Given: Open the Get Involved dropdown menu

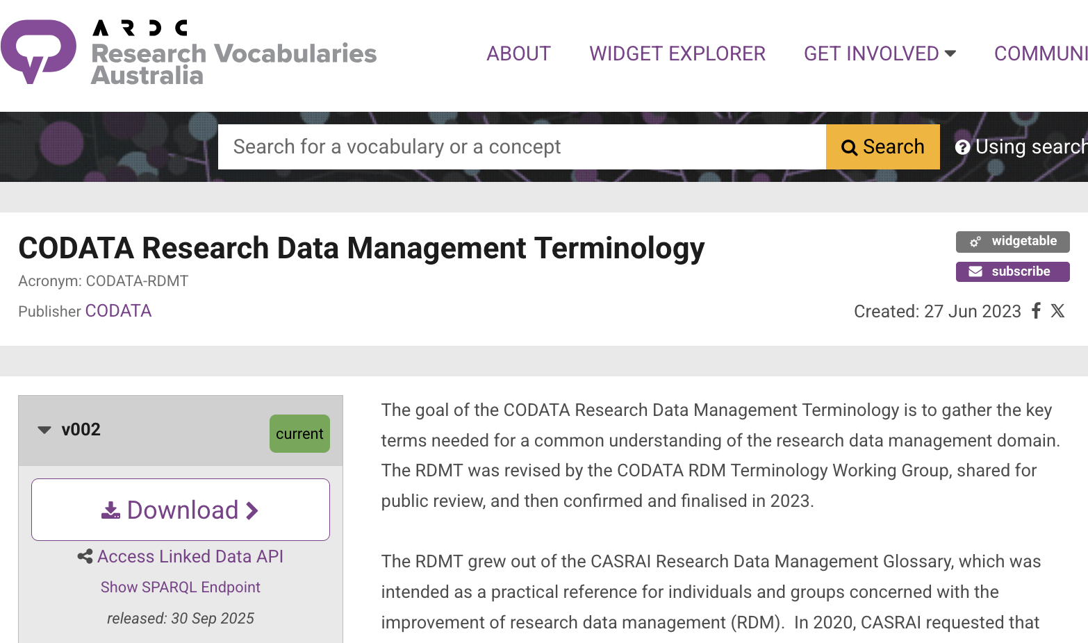Looking at the screenshot, I should click(x=880, y=53).
